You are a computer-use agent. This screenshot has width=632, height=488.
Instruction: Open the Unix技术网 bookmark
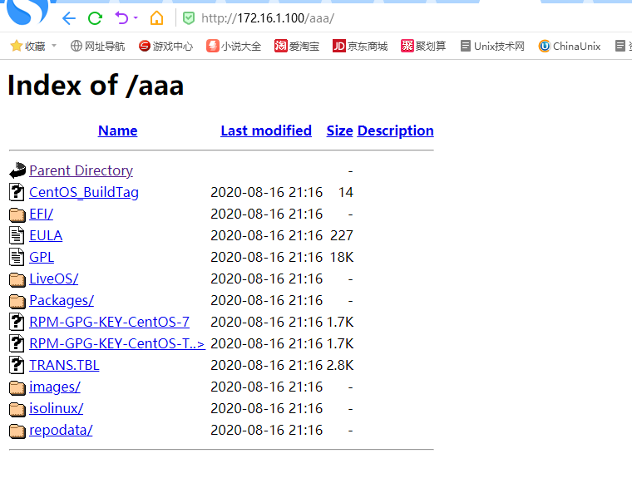[492, 46]
